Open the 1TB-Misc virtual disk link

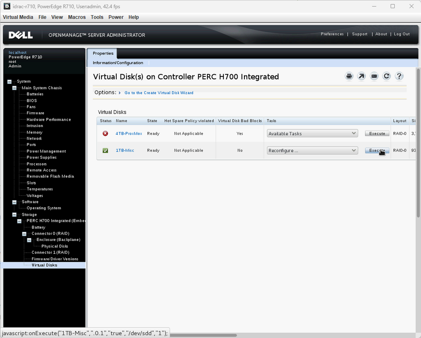point(125,150)
